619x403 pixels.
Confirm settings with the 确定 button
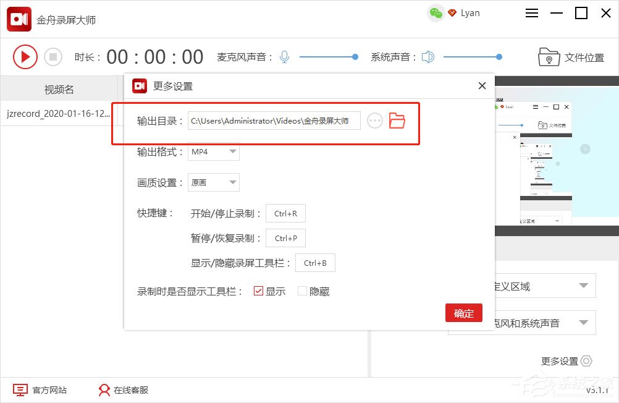[x=464, y=313]
